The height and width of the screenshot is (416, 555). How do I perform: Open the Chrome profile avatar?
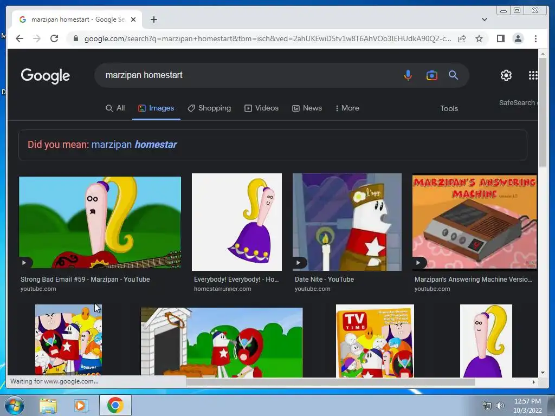tap(518, 38)
